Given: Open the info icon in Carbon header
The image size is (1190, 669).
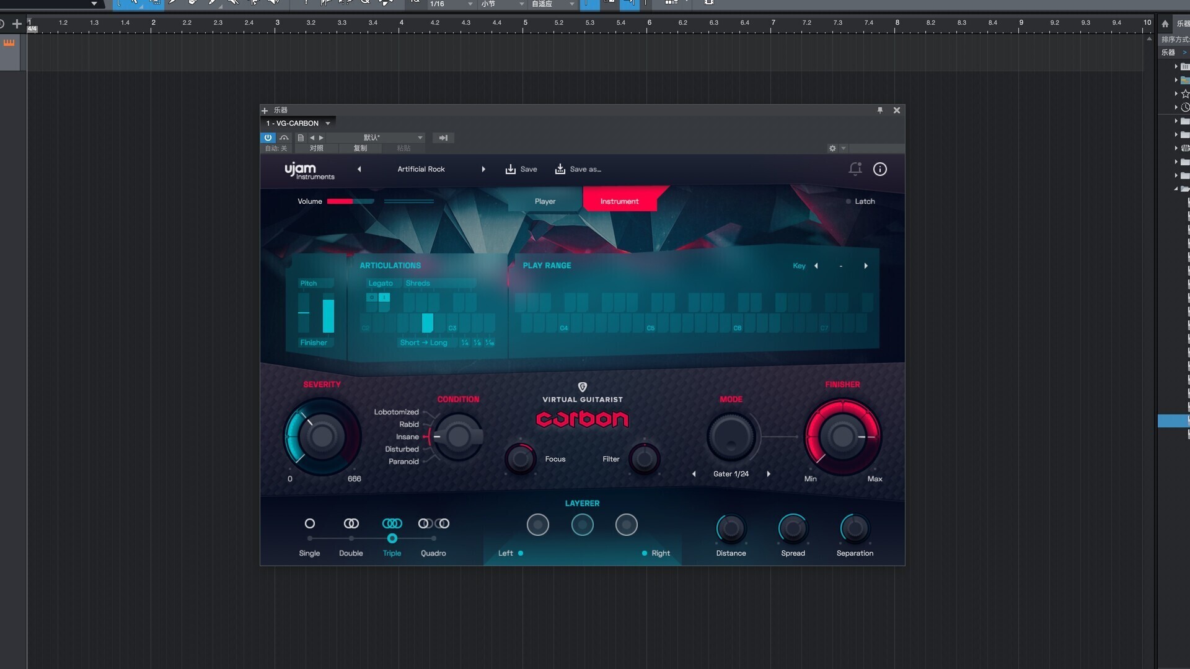Looking at the screenshot, I should pyautogui.click(x=880, y=169).
